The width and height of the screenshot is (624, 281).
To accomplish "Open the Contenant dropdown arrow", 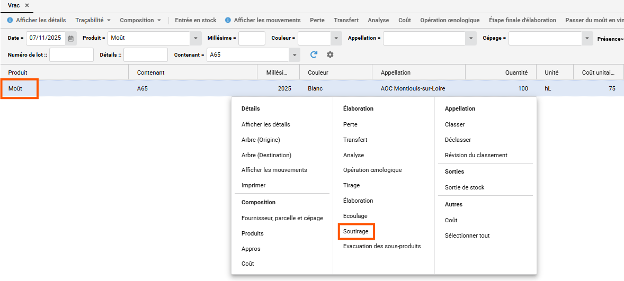I will point(295,55).
